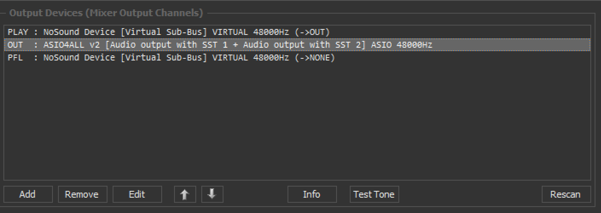Viewport: 601px width, 213px height.
Task: Select the PLAY NoSound Device row
Action: tap(168, 32)
